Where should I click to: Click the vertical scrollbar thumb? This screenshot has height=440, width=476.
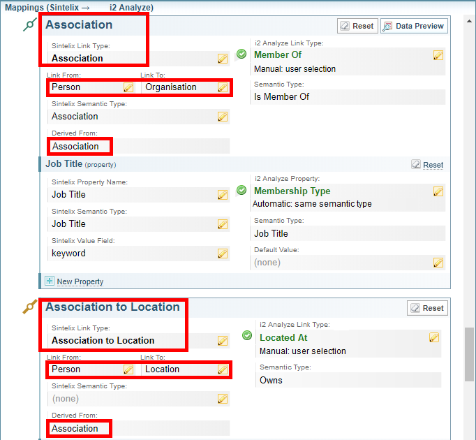click(468, 353)
